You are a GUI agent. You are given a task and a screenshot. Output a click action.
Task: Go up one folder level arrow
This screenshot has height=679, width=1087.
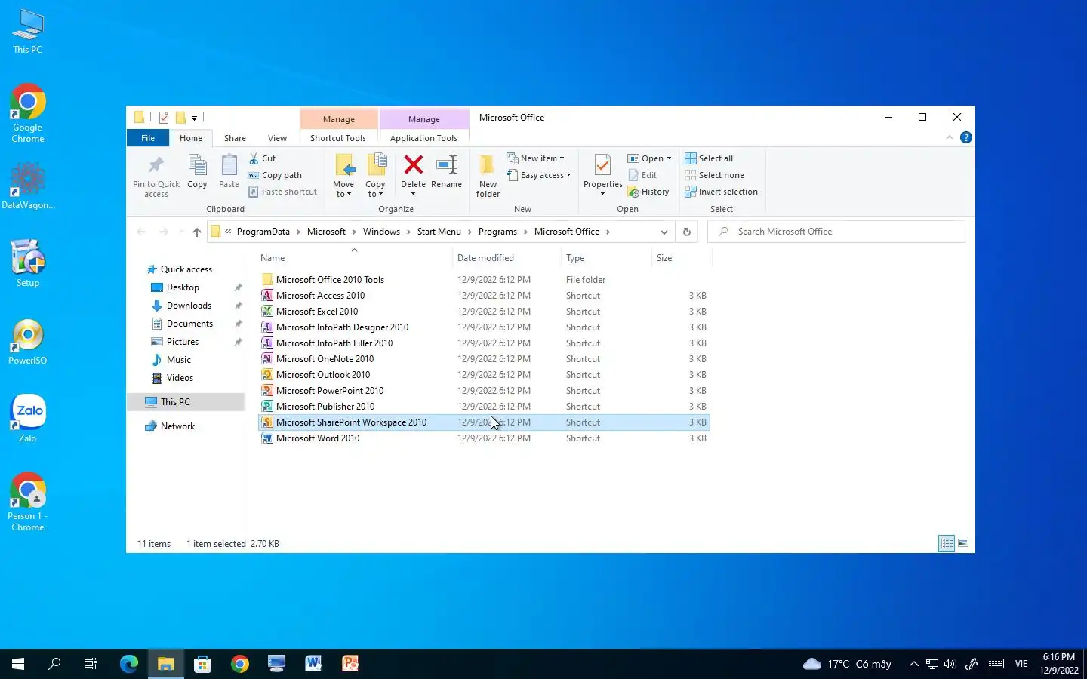(x=197, y=232)
